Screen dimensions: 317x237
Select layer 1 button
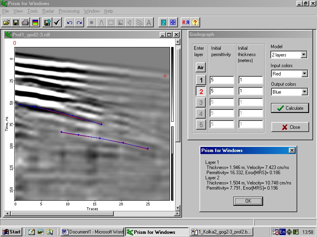click(201, 80)
